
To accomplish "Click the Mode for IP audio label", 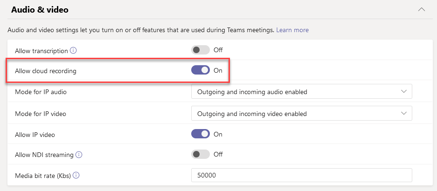I will [41, 92].
